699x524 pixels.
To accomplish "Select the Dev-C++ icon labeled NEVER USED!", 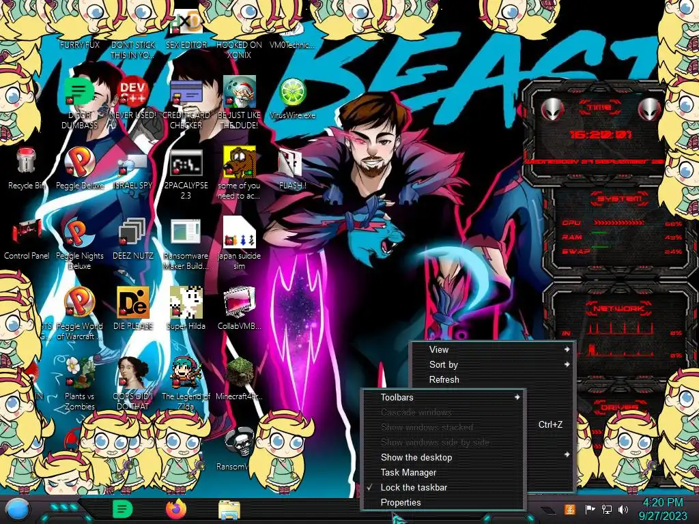I will point(133,93).
